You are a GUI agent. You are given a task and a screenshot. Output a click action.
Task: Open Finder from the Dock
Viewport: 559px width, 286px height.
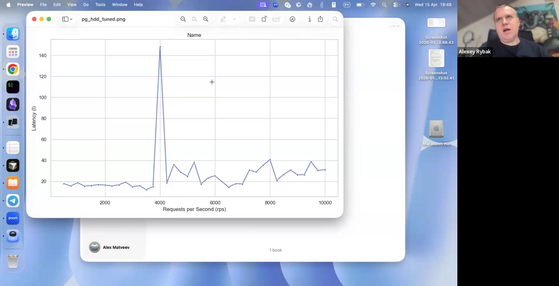tap(13, 34)
